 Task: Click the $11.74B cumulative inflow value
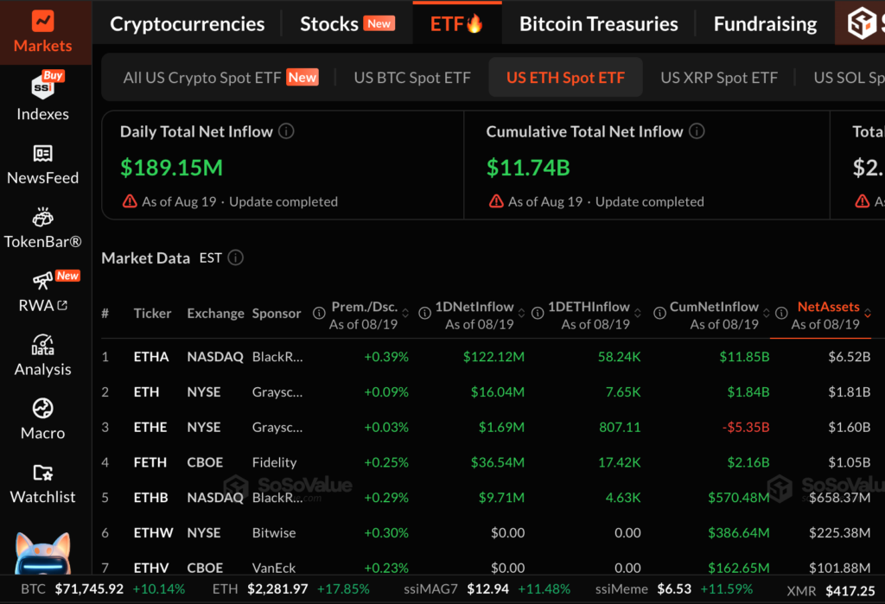tap(528, 168)
